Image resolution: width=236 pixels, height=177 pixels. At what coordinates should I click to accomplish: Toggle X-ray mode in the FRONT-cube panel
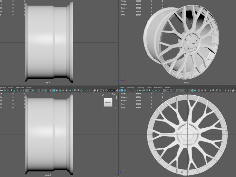point(94,90)
